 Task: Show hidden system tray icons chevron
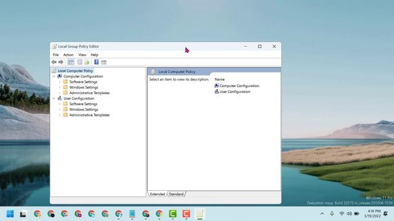tap(322, 214)
